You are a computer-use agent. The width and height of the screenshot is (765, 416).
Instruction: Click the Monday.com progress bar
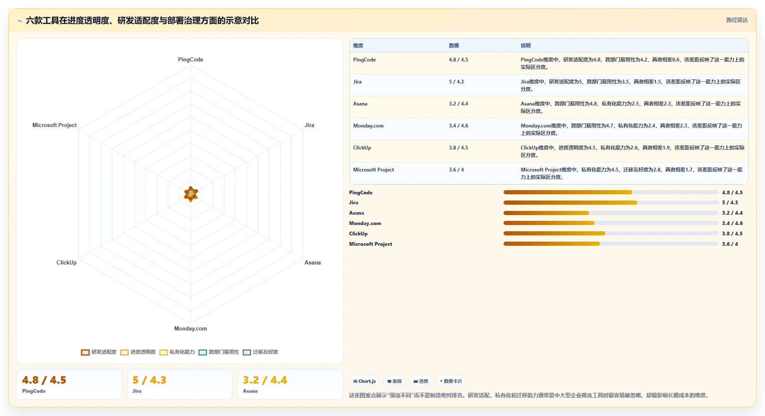pos(611,223)
